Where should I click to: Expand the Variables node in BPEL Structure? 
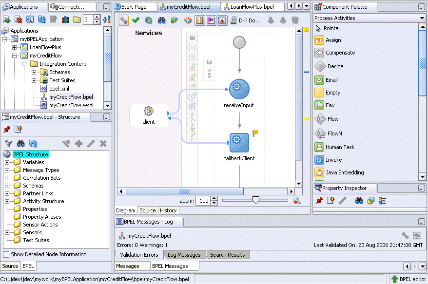(x=7, y=162)
